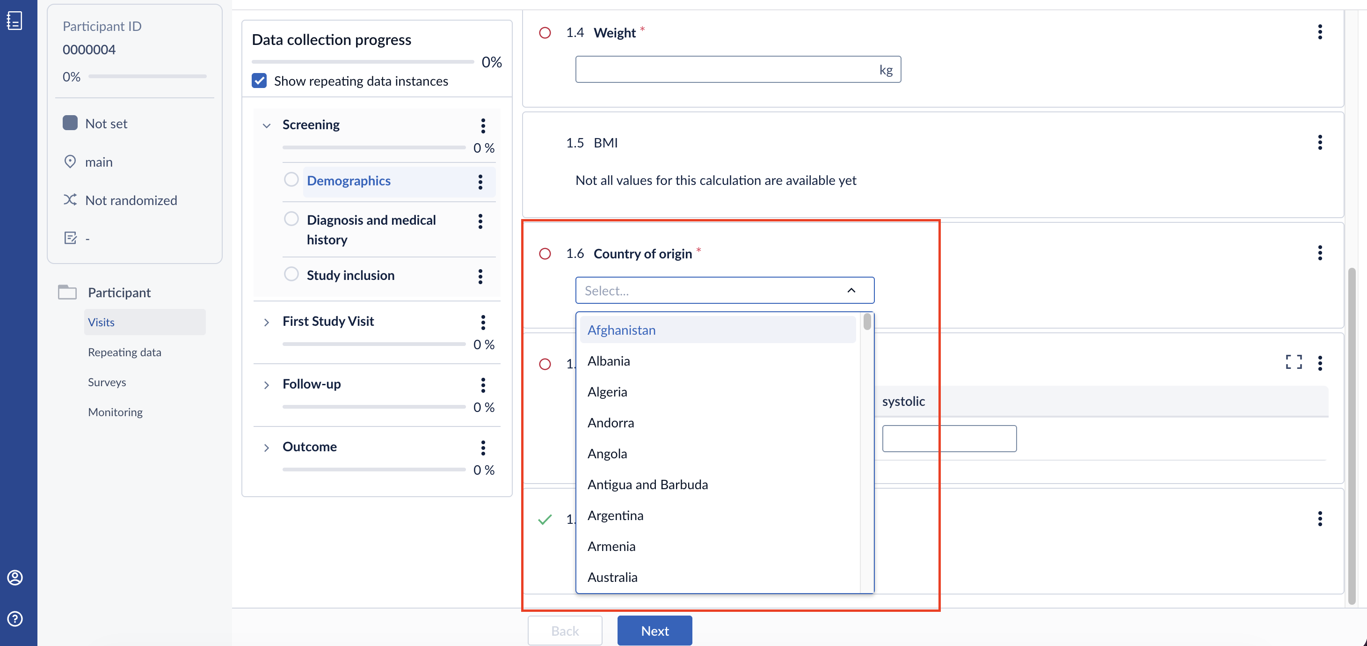The width and height of the screenshot is (1367, 646).
Task: Open three-dot menu next to fullscreen icon
Action: tap(1320, 363)
